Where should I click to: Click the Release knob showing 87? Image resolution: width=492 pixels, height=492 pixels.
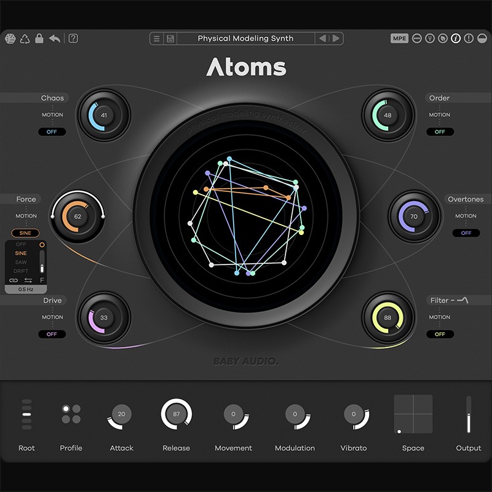pyautogui.click(x=177, y=414)
